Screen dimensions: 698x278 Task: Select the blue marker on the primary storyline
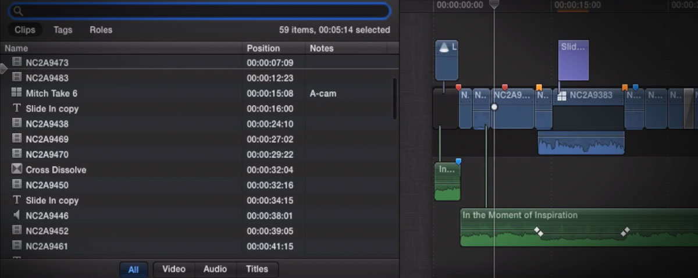tap(635, 87)
